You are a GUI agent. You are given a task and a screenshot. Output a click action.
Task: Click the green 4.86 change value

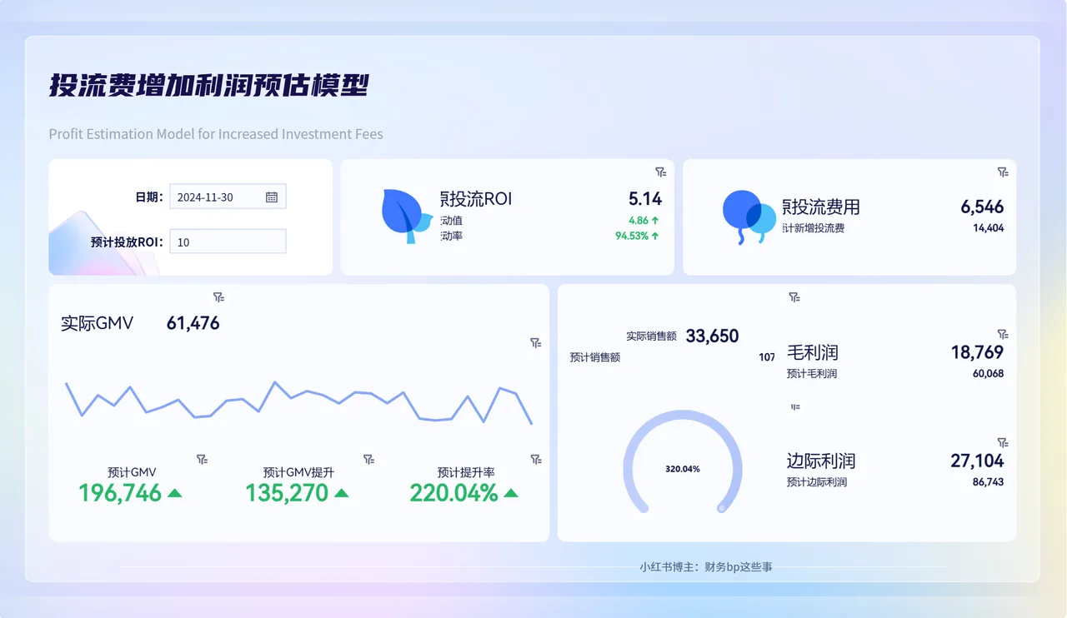639,221
